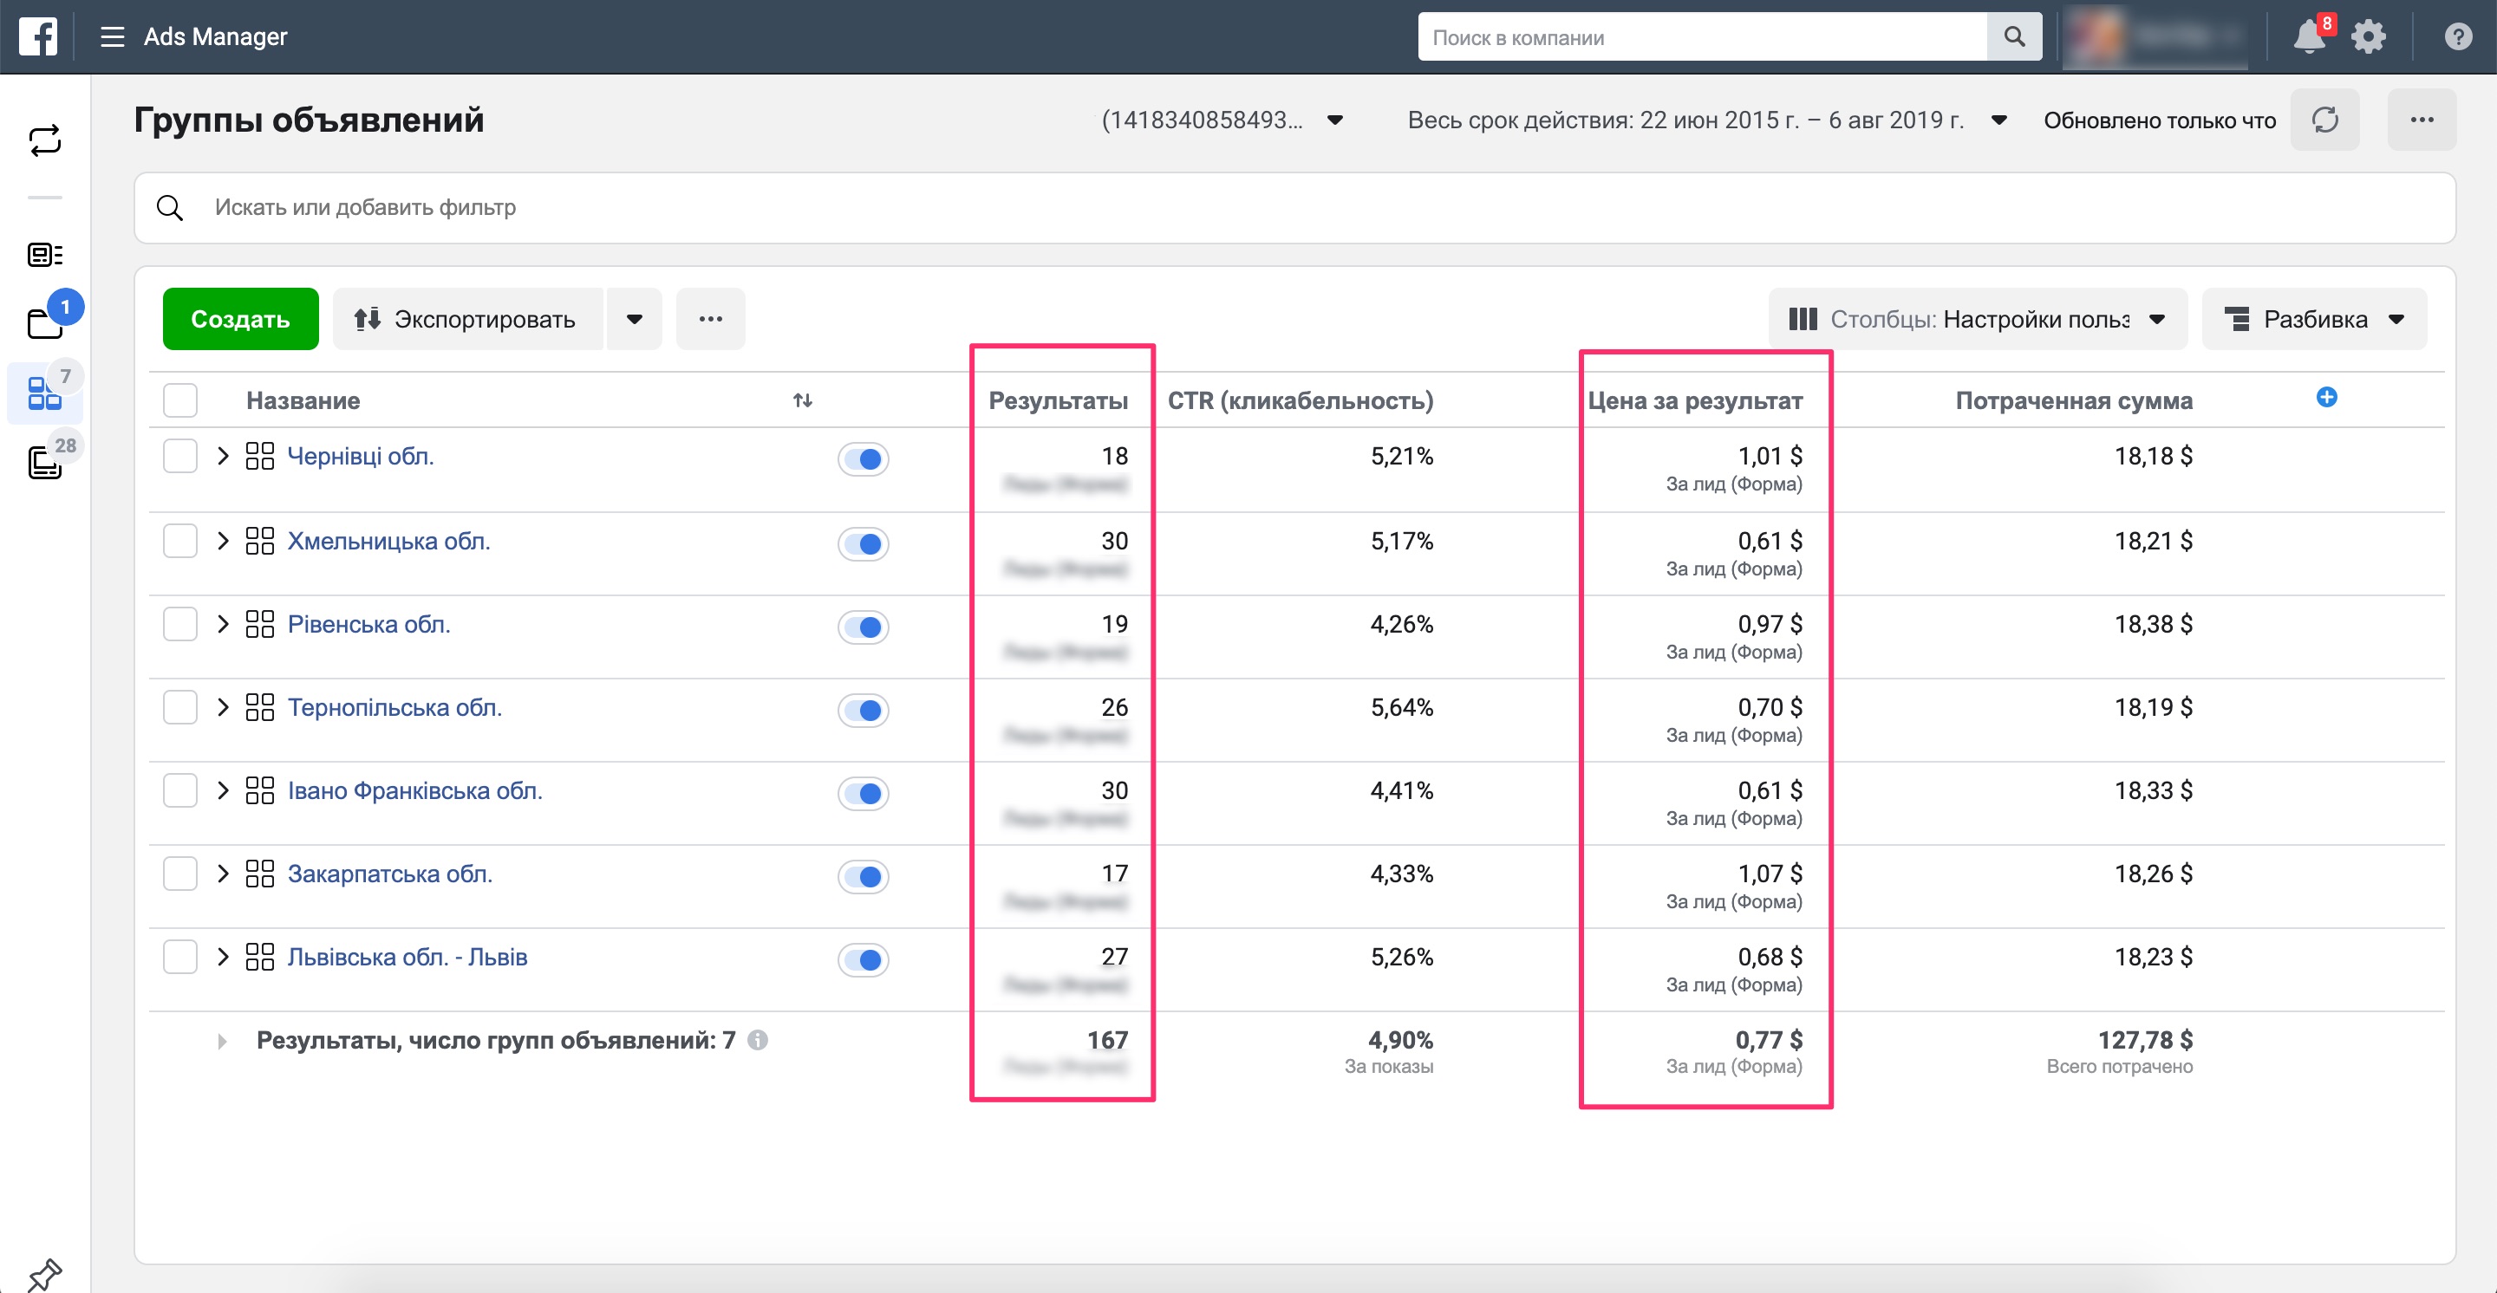Expand the Закарпатська обл. row chevron
The height and width of the screenshot is (1293, 2497).
click(223, 874)
